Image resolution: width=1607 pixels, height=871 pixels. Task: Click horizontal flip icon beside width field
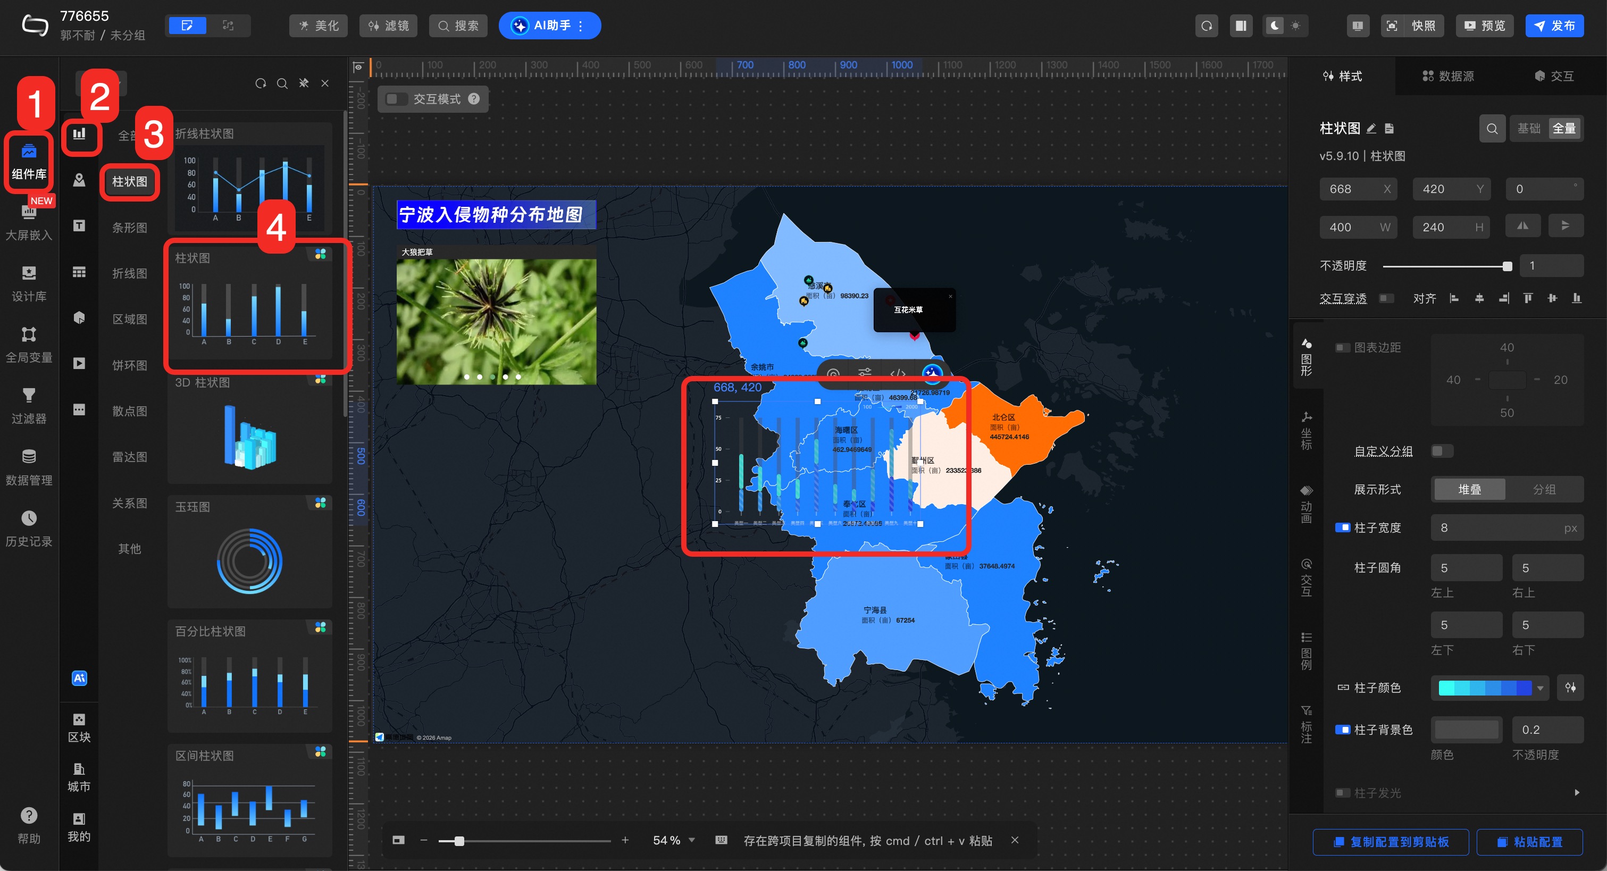click(1522, 227)
